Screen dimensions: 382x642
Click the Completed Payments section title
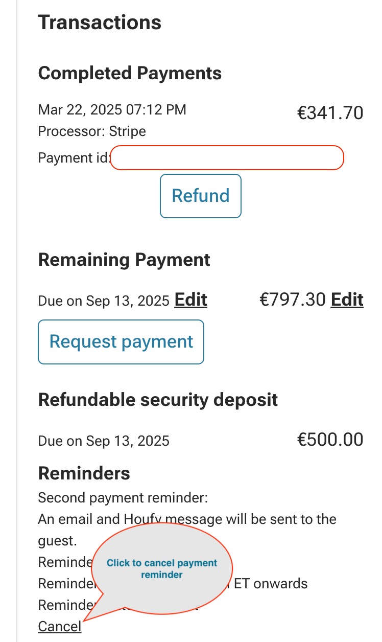coord(130,73)
